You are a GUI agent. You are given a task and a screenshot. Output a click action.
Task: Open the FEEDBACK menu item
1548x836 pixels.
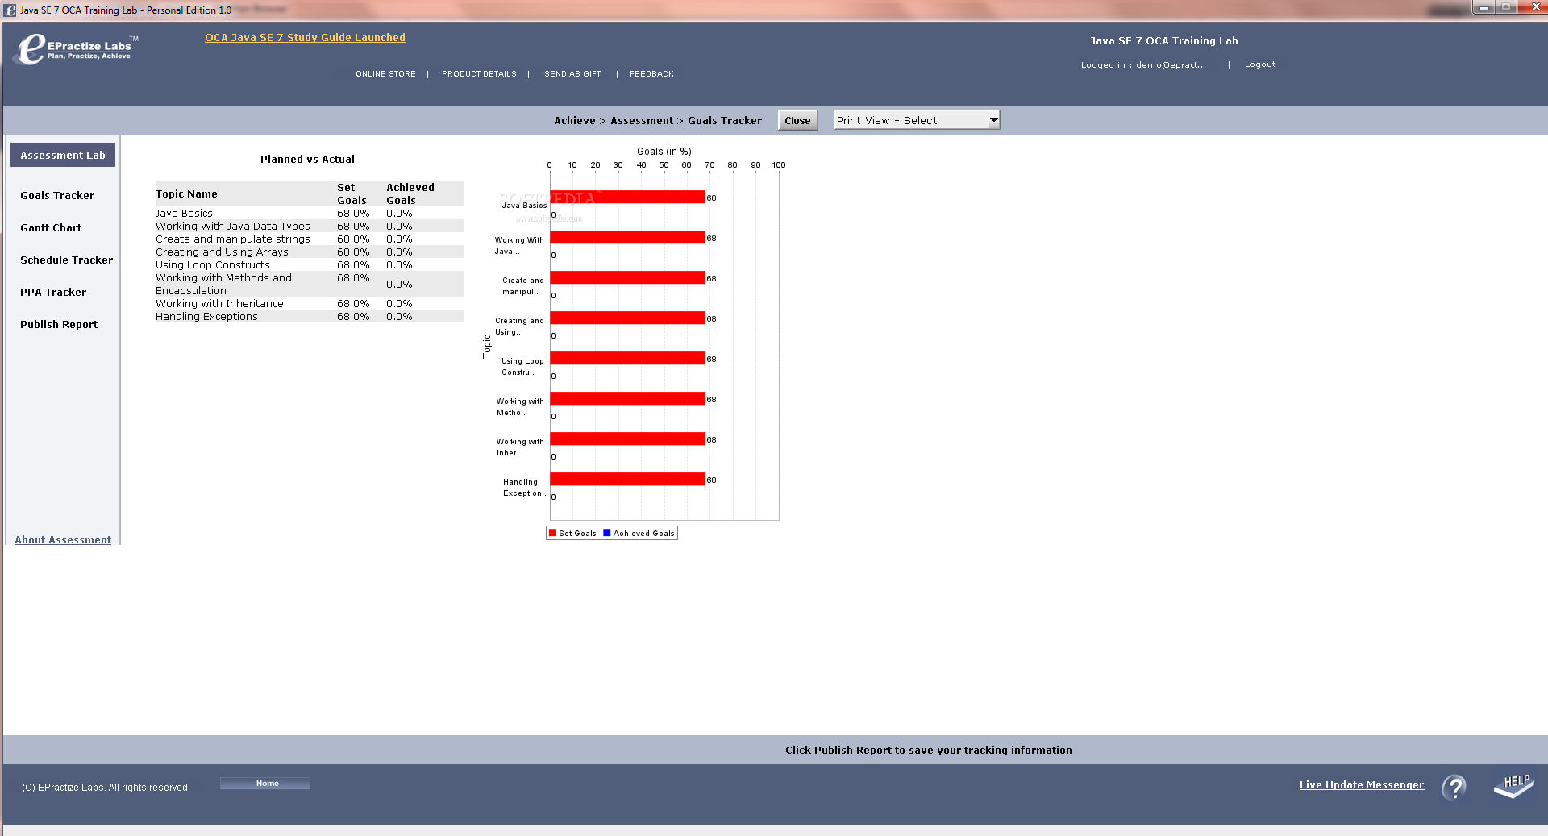coord(651,74)
